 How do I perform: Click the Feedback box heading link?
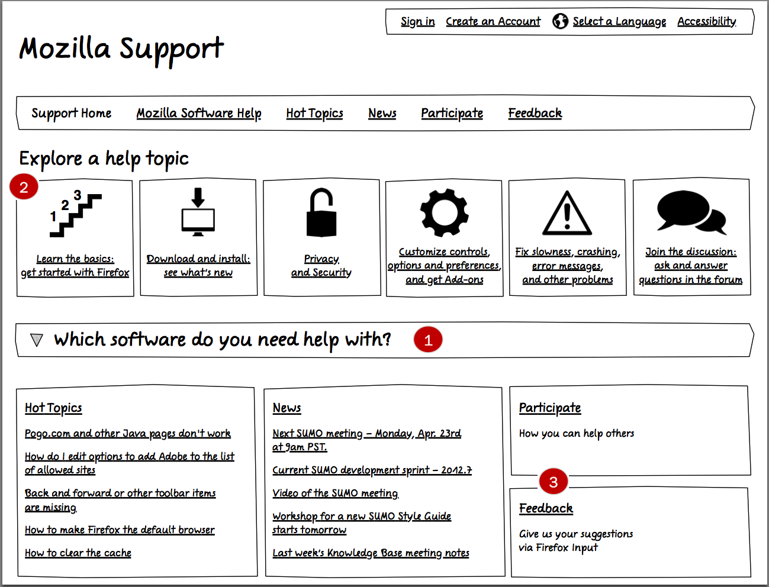coord(546,508)
